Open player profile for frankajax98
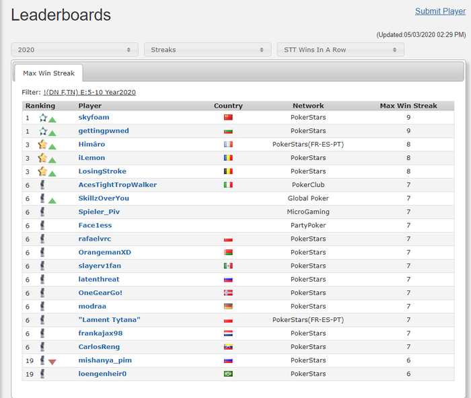 pos(100,333)
